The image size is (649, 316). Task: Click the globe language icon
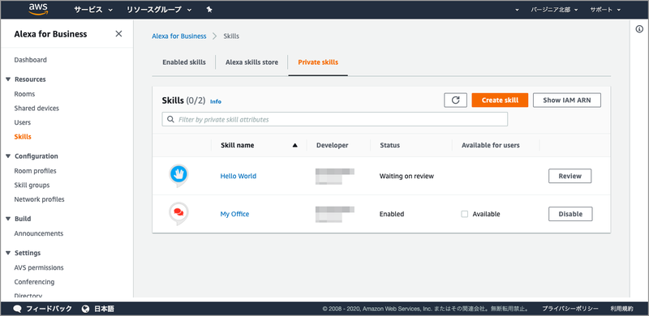(86, 309)
